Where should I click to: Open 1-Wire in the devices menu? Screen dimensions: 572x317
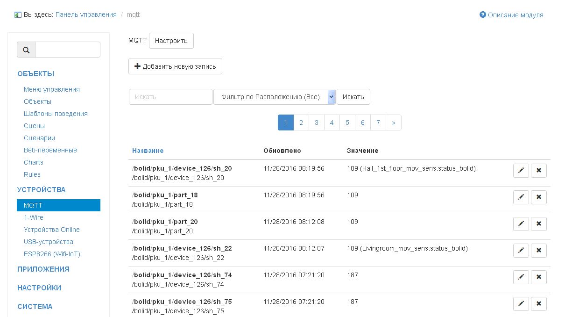[x=34, y=217]
